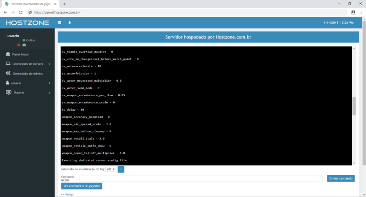This screenshot has height=197, width=366.
Task: Expand Gerenciador de Servers submenu chevron
Action: [49, 64]
